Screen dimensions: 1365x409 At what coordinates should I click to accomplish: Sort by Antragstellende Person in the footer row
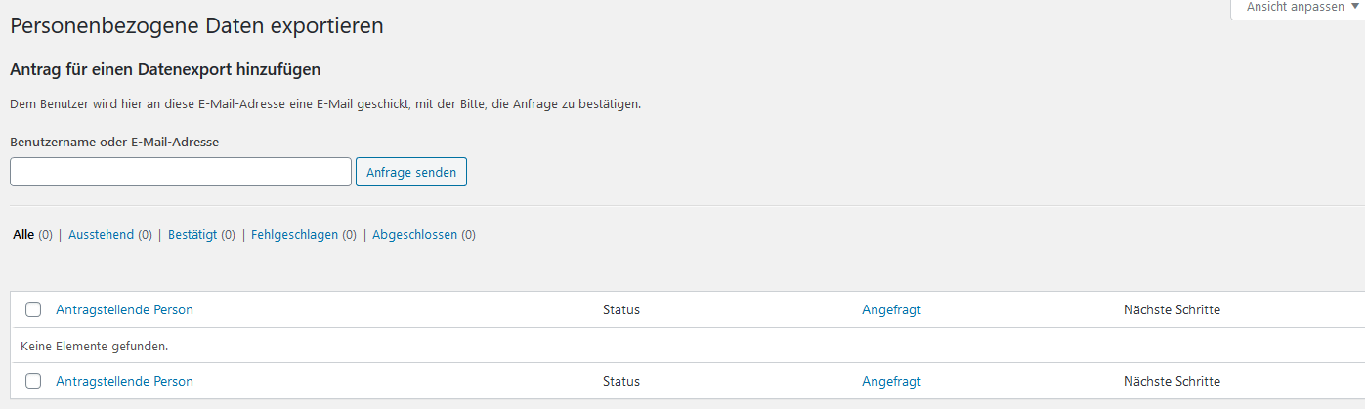click(x=125, y=382)
